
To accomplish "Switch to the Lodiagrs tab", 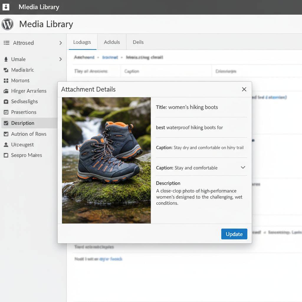I will point(82,42).
